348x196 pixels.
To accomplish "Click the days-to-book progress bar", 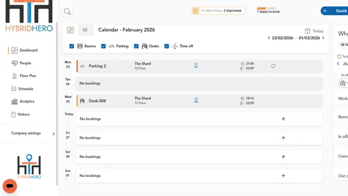I will pos(266,9).
